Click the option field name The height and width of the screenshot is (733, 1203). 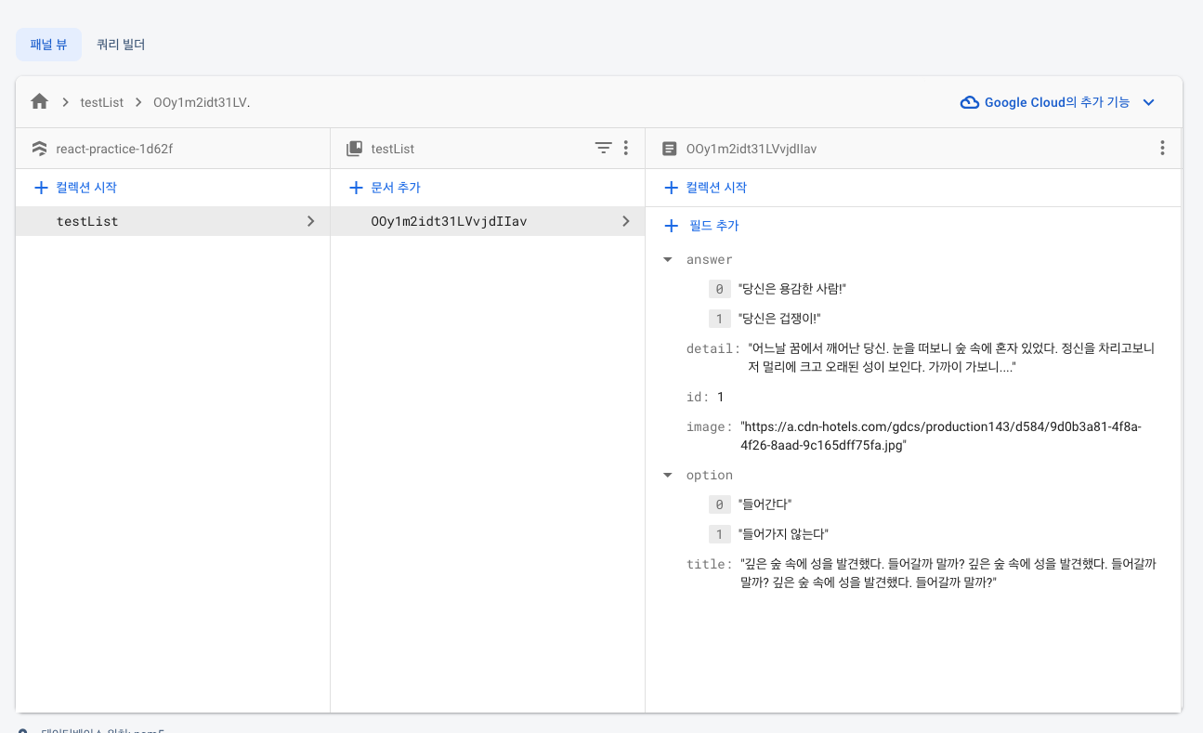(x=710, y=476)
